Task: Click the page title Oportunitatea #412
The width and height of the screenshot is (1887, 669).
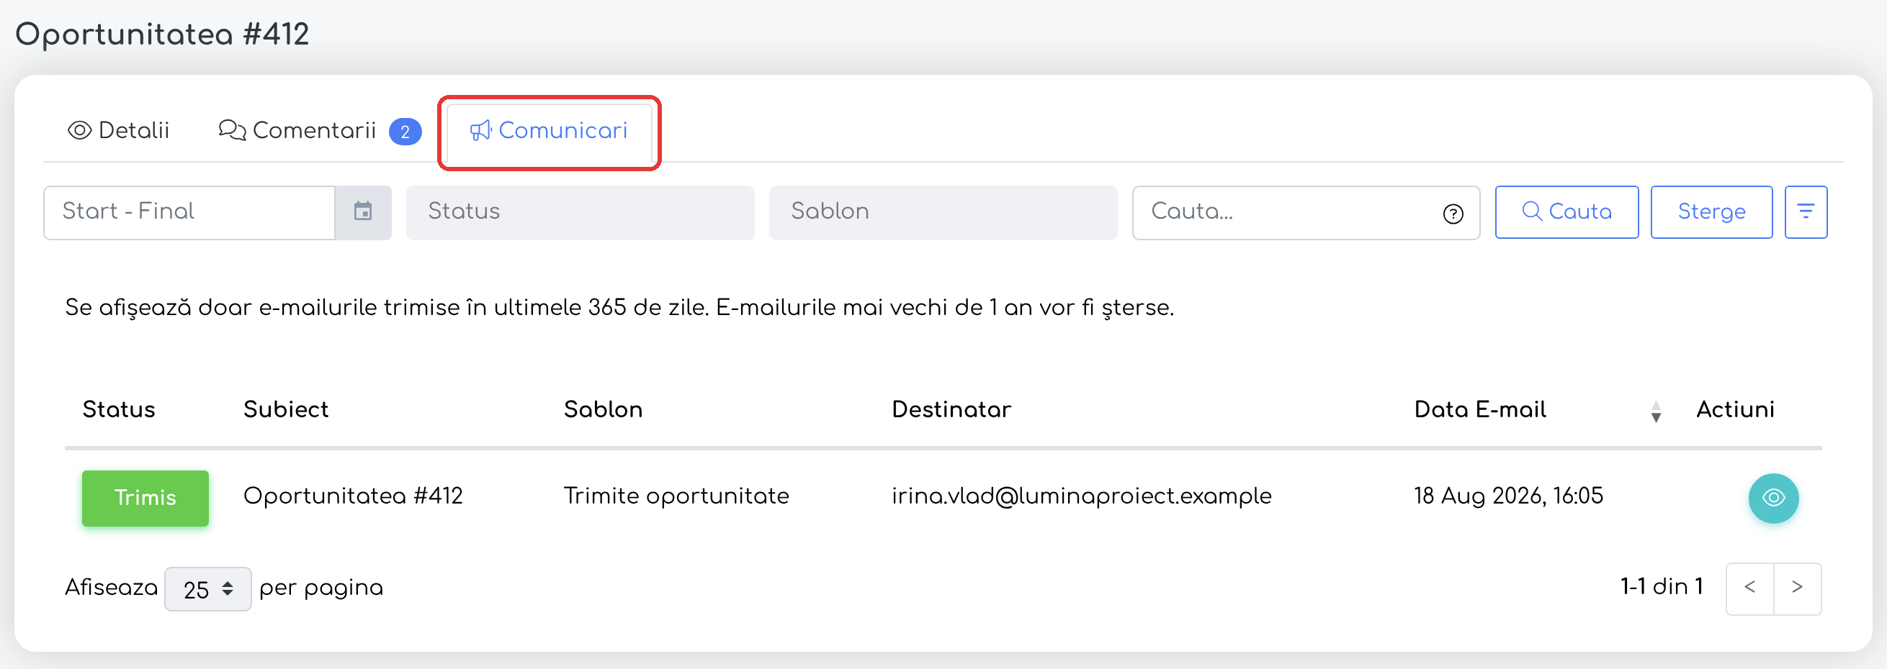Action: click(162, 35)
